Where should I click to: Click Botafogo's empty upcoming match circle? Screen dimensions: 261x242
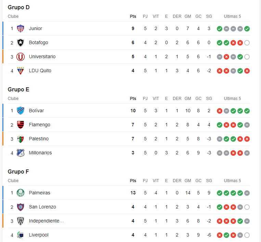(247, 43)
